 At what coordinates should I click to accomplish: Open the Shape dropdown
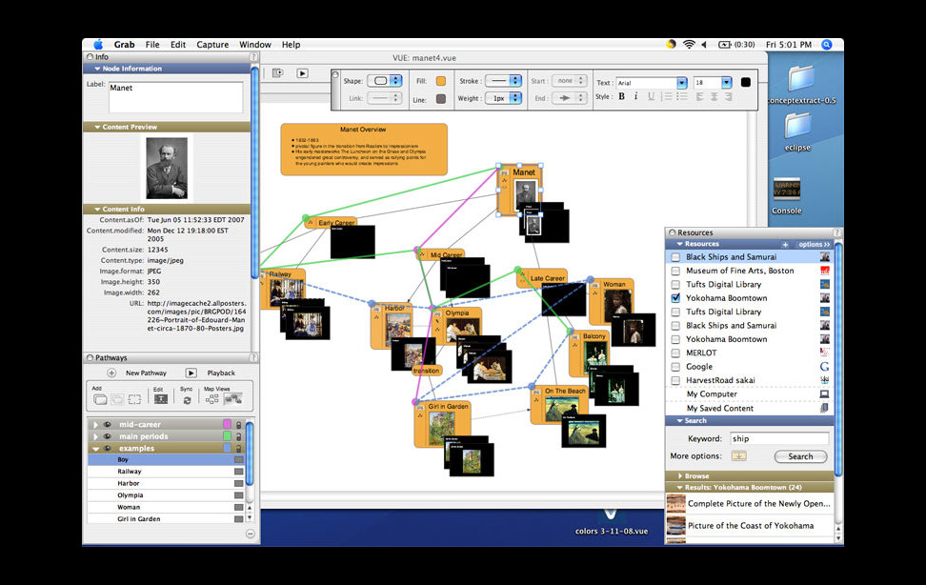(385, 80)
